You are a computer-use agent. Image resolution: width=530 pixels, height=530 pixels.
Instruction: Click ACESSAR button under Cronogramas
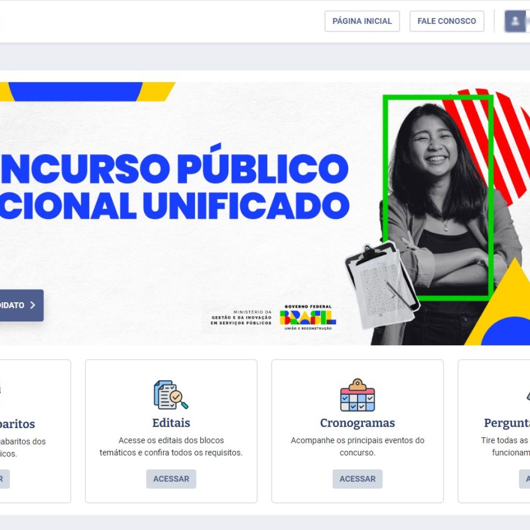[357, 479]
